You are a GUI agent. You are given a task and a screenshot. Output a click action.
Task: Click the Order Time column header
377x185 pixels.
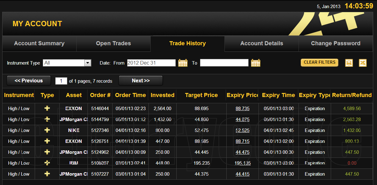pyautogui.click(x=130, y=95)
